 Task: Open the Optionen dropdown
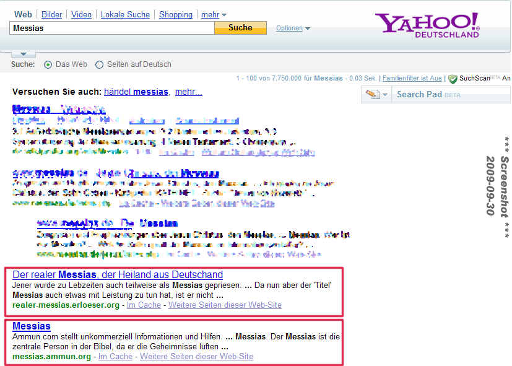[293, 28]
